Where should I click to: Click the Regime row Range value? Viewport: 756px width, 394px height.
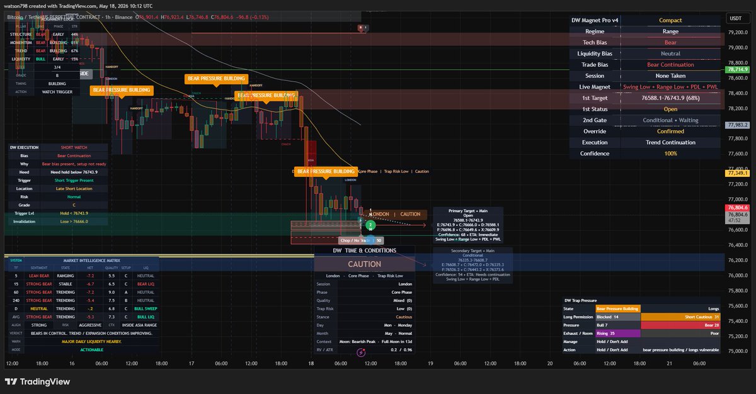tap(670, 31)
